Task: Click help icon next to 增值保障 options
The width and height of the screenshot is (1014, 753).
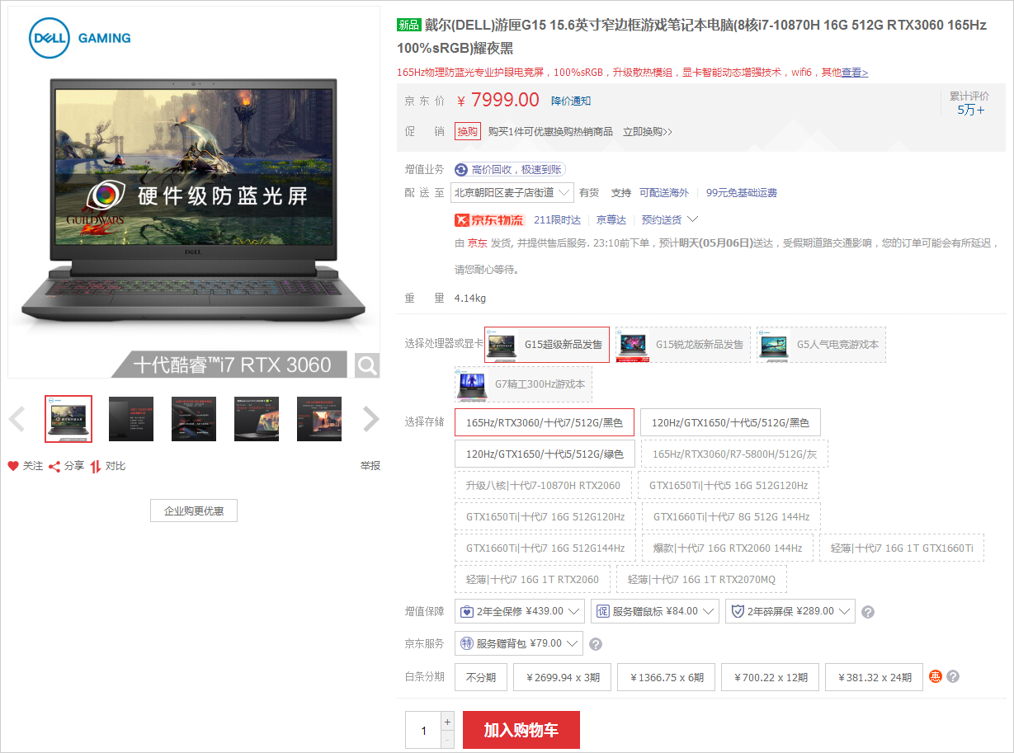Action: [x=867, y=612]
